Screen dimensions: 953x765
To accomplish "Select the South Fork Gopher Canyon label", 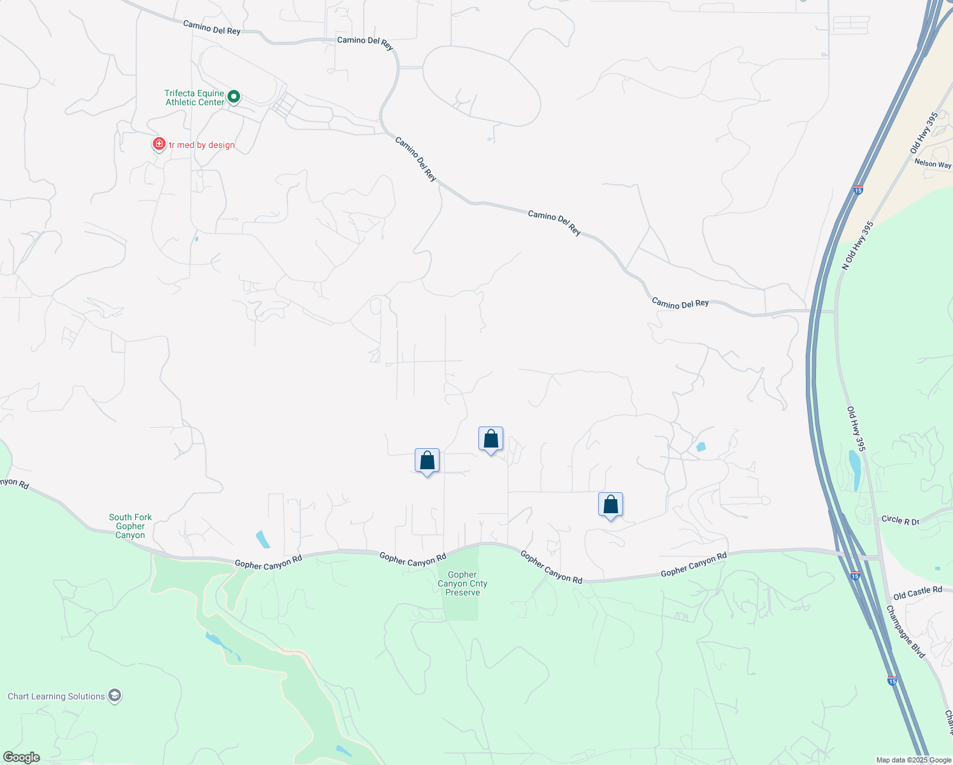I will [x=130, y=525].
